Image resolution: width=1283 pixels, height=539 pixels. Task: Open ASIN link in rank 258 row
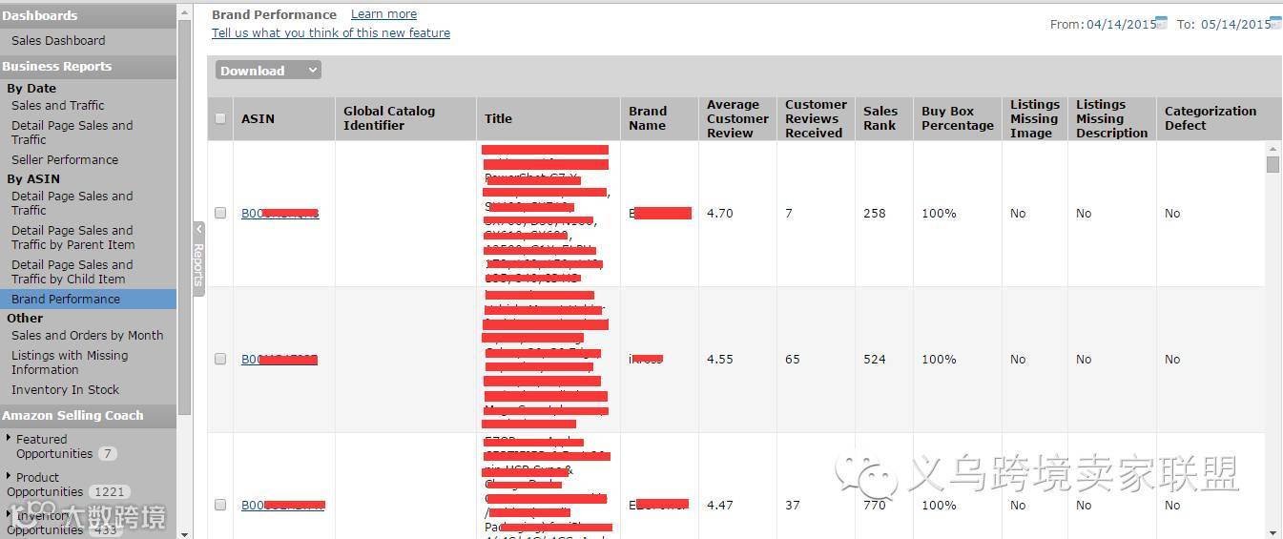tap(280, 213)
